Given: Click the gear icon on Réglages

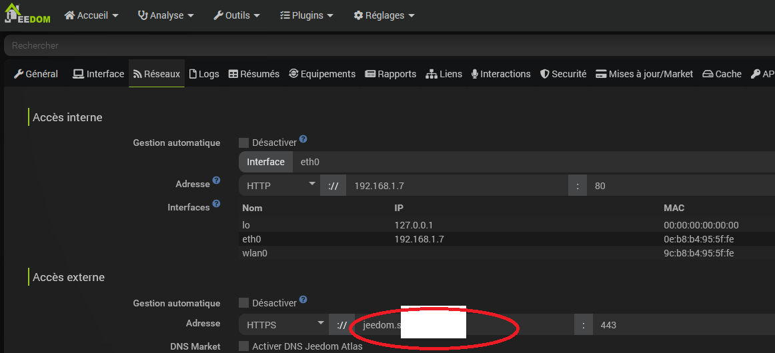Looking at the screenshot, I should pyautogui.click(x=358, y=15).
